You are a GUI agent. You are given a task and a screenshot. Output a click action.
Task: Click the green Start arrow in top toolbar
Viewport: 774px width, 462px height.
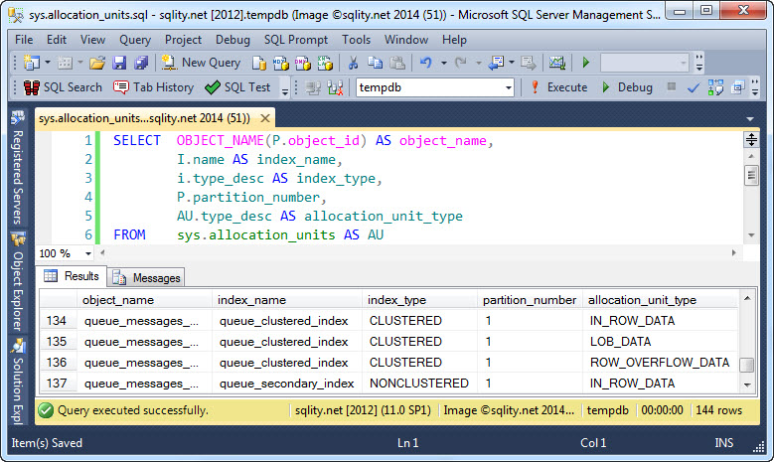[586, 63]
